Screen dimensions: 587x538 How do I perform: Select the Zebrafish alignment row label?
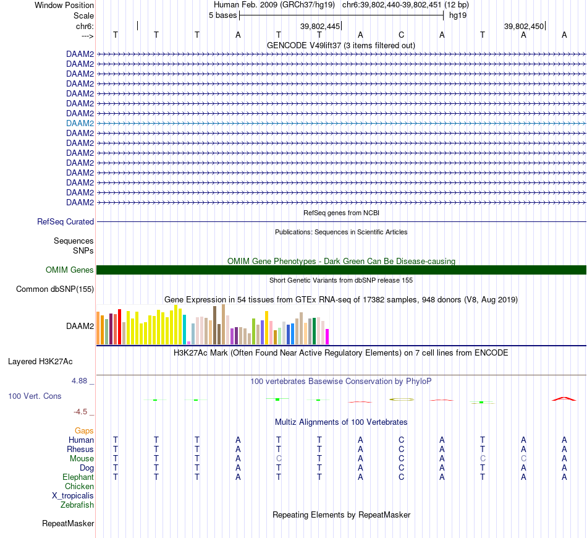(77, 505)
